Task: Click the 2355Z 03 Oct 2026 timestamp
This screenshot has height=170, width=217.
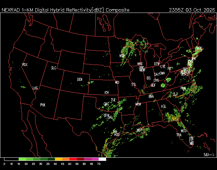Action: tap(192, 10)
